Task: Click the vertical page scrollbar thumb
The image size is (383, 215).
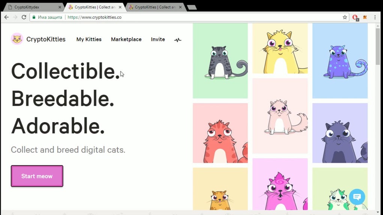Action: point(378,46)
